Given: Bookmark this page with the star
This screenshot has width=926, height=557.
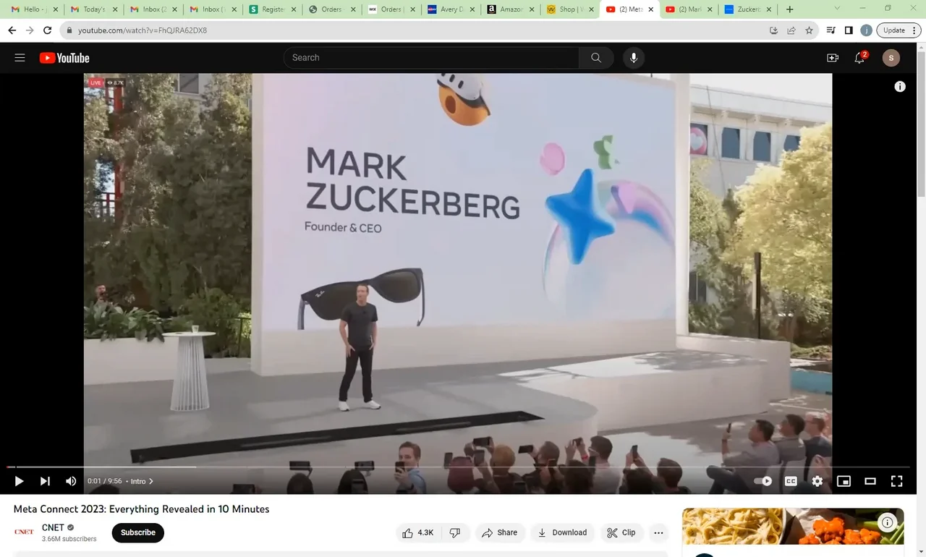Looking at the screenshot, I should click(x=809, y=30).
